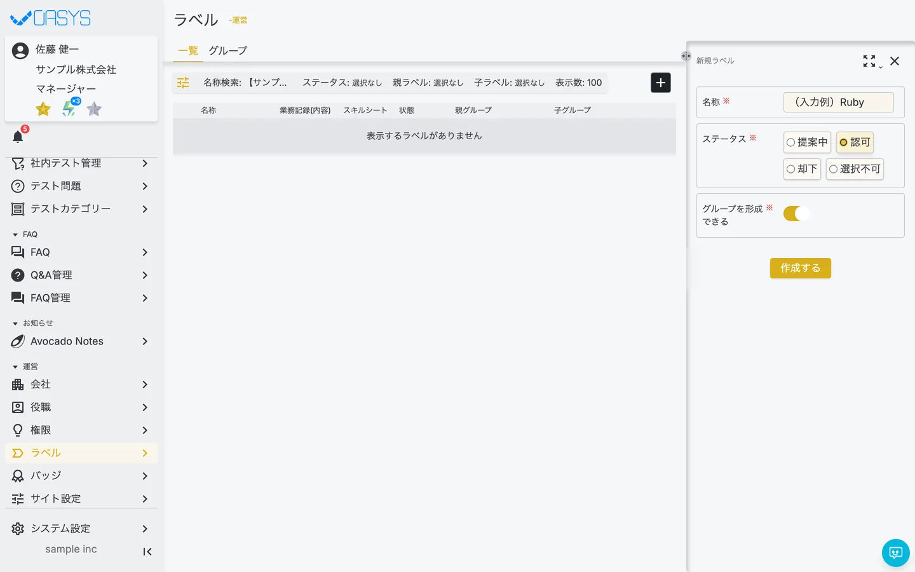
Task: Click the 親ラベル filter chip
Action: pyautogui.click(x=428, y=83)
